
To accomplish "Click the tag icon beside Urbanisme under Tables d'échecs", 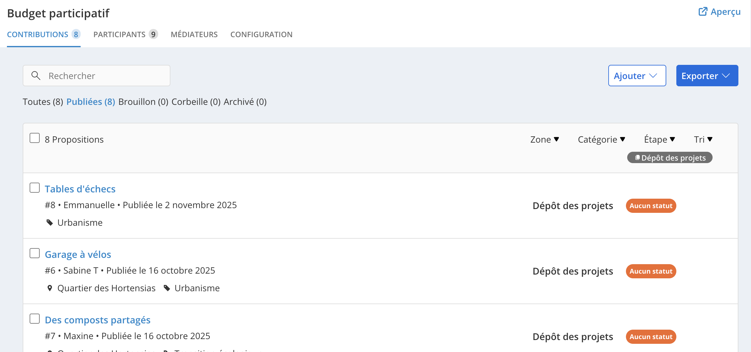I will pos(50,223).
